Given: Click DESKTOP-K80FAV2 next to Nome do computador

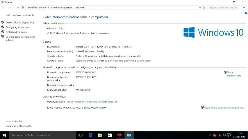Looking at the screenshot, I should (86, 72).
